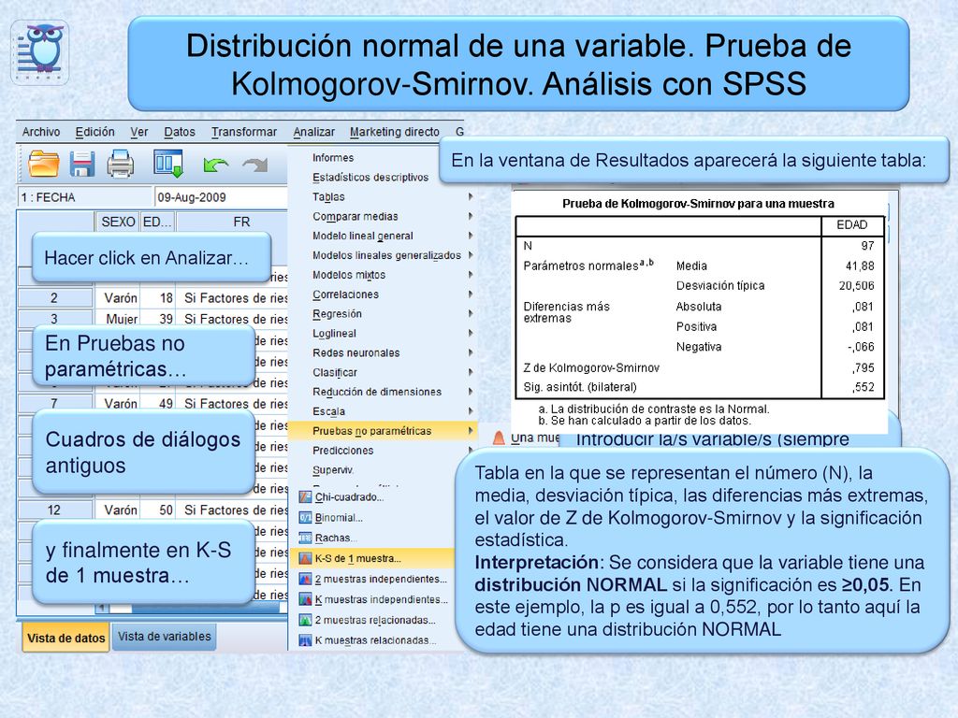Expand the Modelos mixtos submenu arrow
958x718 pixels.
471,275
